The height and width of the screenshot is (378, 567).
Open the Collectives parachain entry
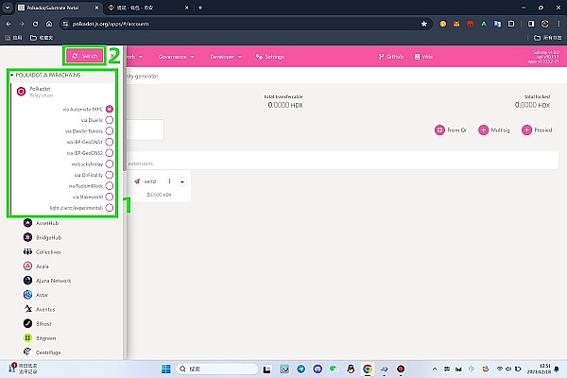(x=42, y=251)
